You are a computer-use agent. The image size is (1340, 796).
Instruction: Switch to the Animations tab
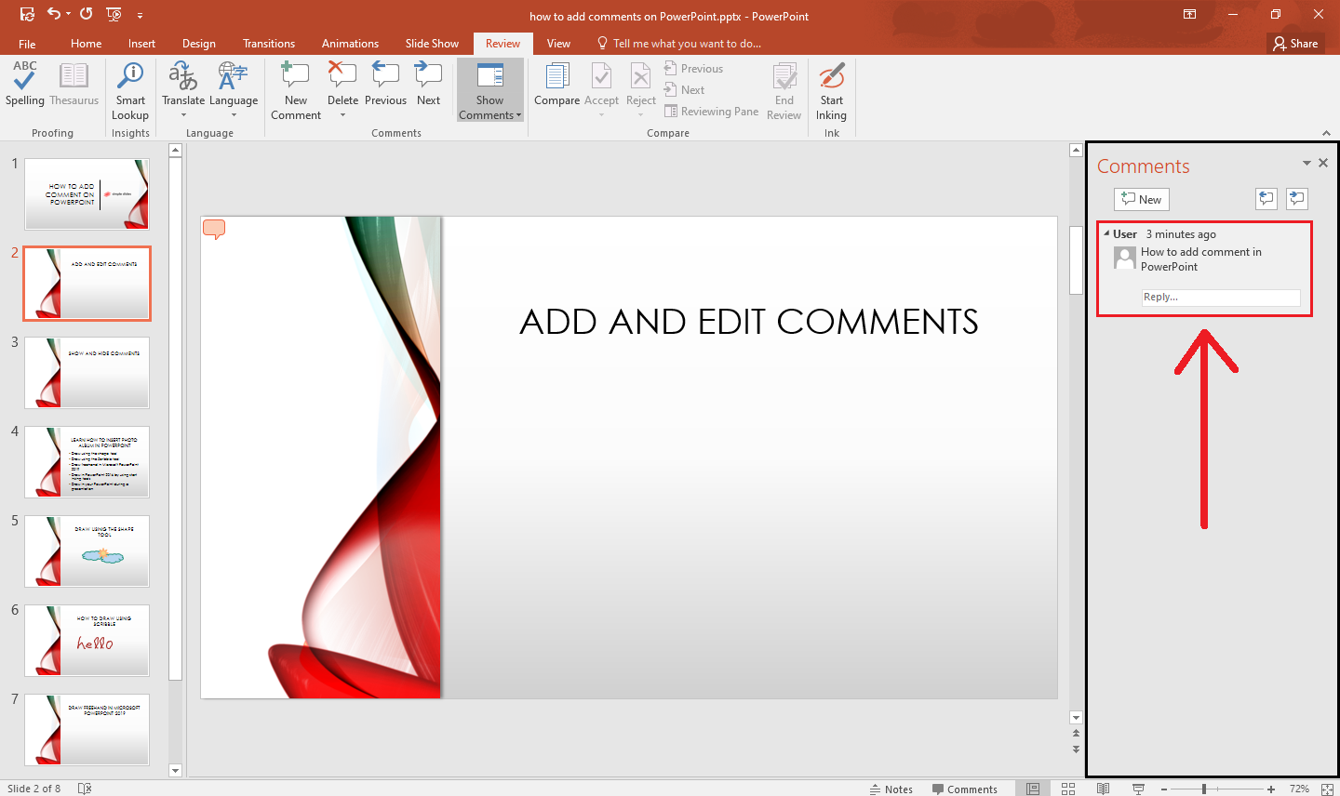(x=350, y=44)
